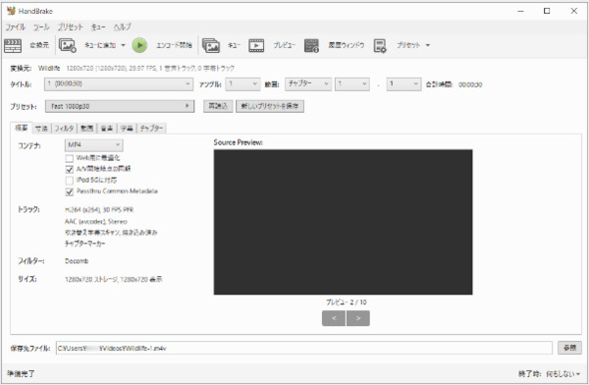This screenshot has width=589, height=385.
Task: Click the Open Source toolbar label
Action: (39, 45)
